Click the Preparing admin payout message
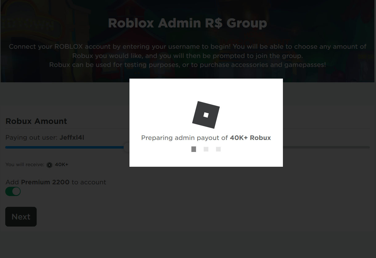This screenshot has width=376, height=258. (x=206, y=138)
